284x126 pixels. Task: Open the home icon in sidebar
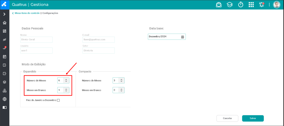coord(4,23)
